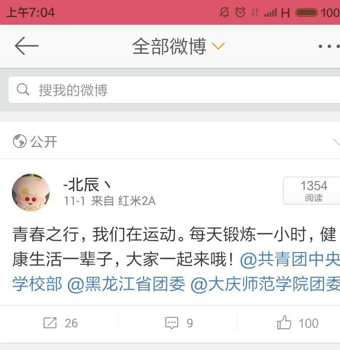This screenshot has width=340, height=350.
Task: Tap the back arrow icon
Action: click(27, 46)
